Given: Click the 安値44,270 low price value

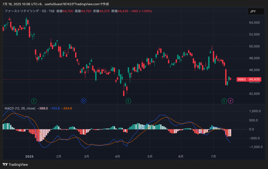Looking at the screenshot, I should coord(101,11).
